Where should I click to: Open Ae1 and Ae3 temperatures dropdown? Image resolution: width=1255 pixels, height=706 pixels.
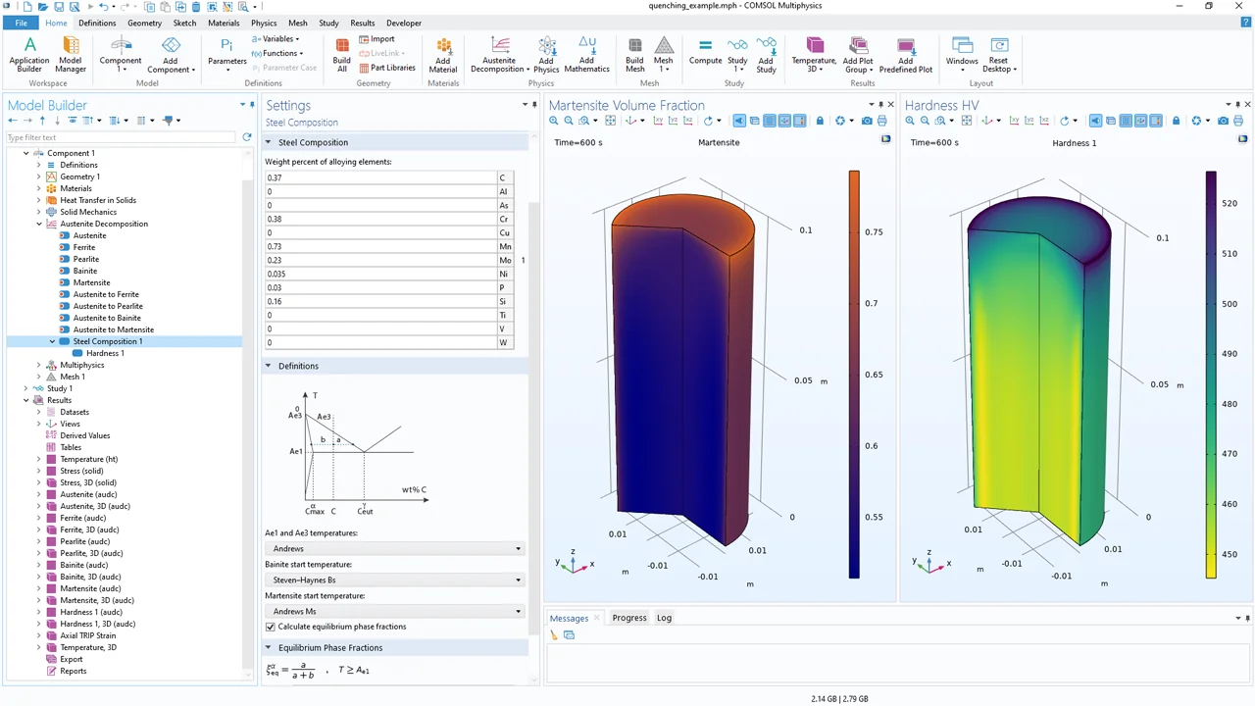[x=394, y=548]
